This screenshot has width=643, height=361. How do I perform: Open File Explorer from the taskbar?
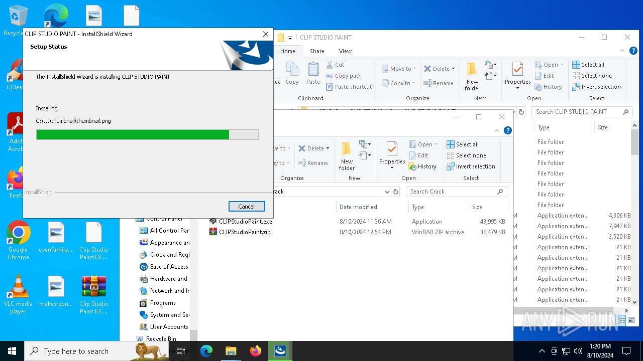pos(231,351)
